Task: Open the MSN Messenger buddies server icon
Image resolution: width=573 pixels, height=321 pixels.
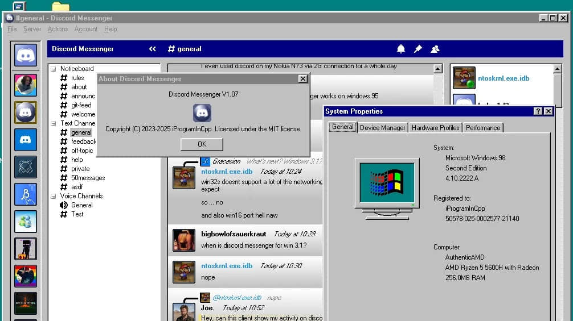Action: (x=26, y=222)
